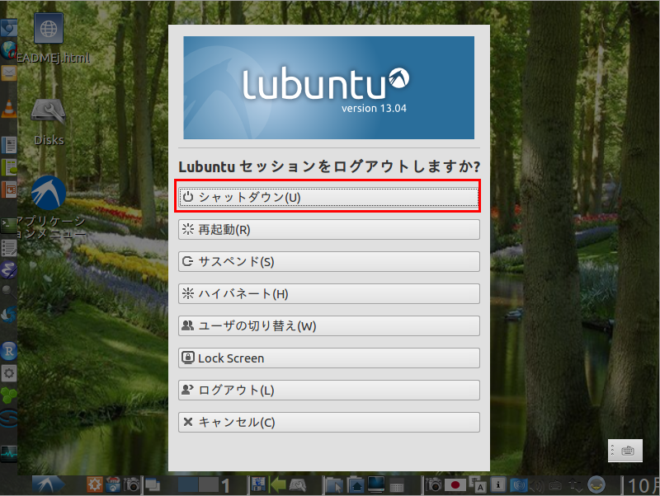The width and height of the screenshot is (660, 496).
Task: Click the input method A tray icon
Action: tap(478, 484)
